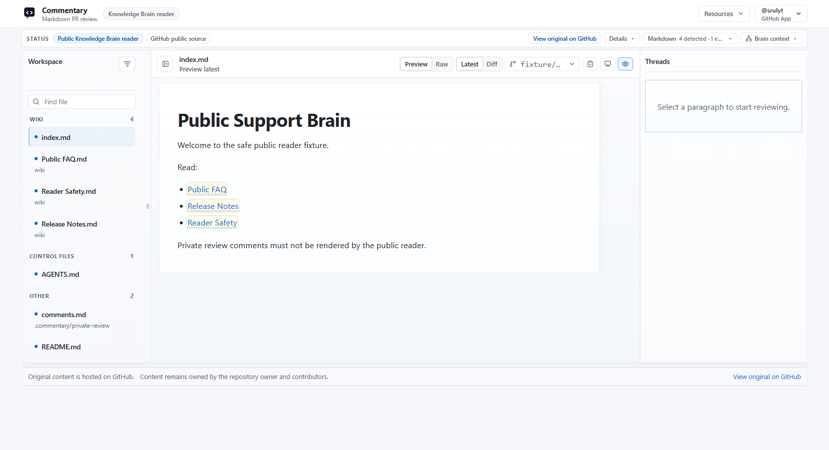Expand the Markdown detected dropdown
Viewport: 829px width, 450px height.
(690, 39)
